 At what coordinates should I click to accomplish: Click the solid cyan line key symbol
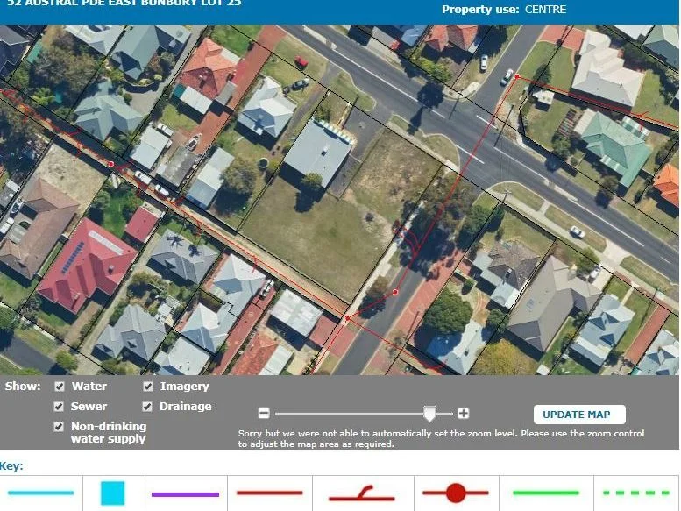[40, 493]
